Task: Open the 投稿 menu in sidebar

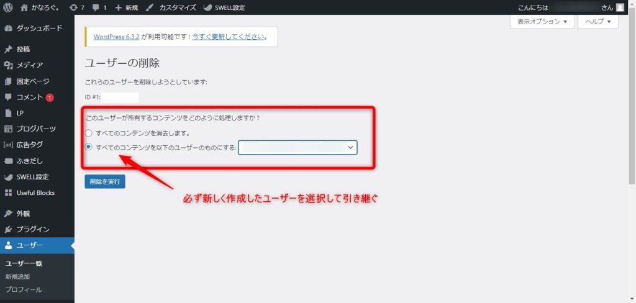Action: (x=23, y=49)
